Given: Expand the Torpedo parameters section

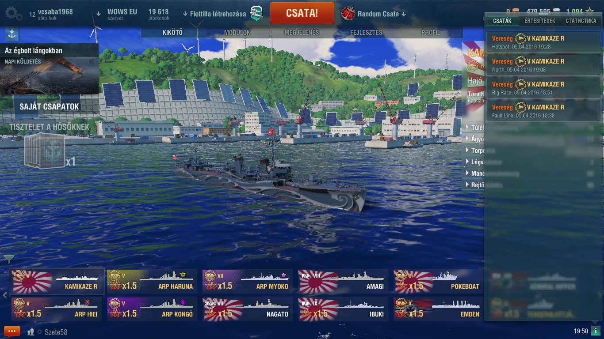Looking at the screenshot, I should 474,151.
